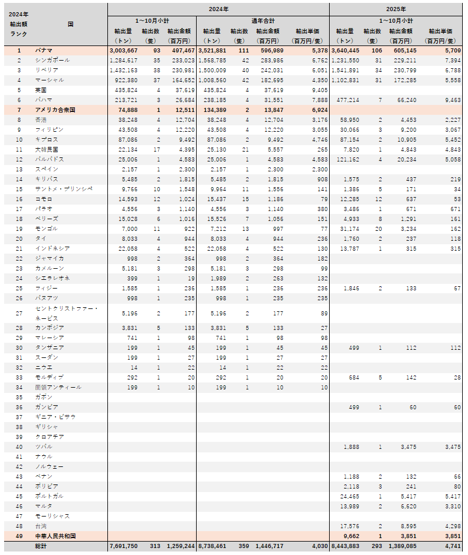This screenshot has height=555, width=468.
Task: Select the 大韓民国 country cell
Action: pos(47,149)
